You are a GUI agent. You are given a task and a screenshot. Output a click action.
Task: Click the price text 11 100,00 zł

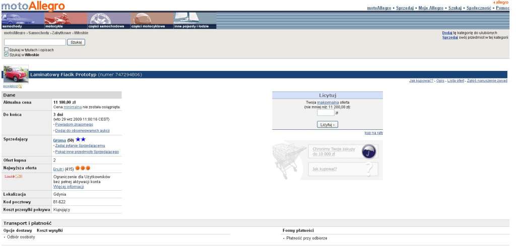point(64,103)
